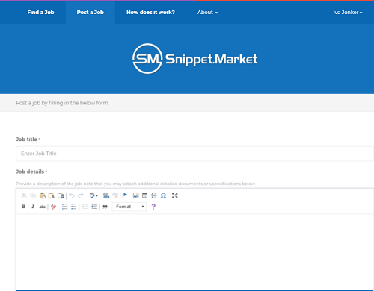
Task: Insert a block quote
Action: (105, 207)
